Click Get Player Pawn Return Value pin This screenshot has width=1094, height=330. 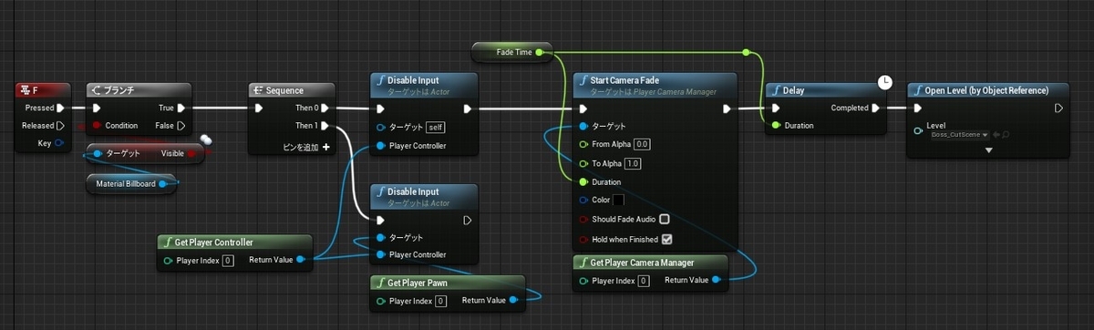pyautogui.click(x=513, y=300)
